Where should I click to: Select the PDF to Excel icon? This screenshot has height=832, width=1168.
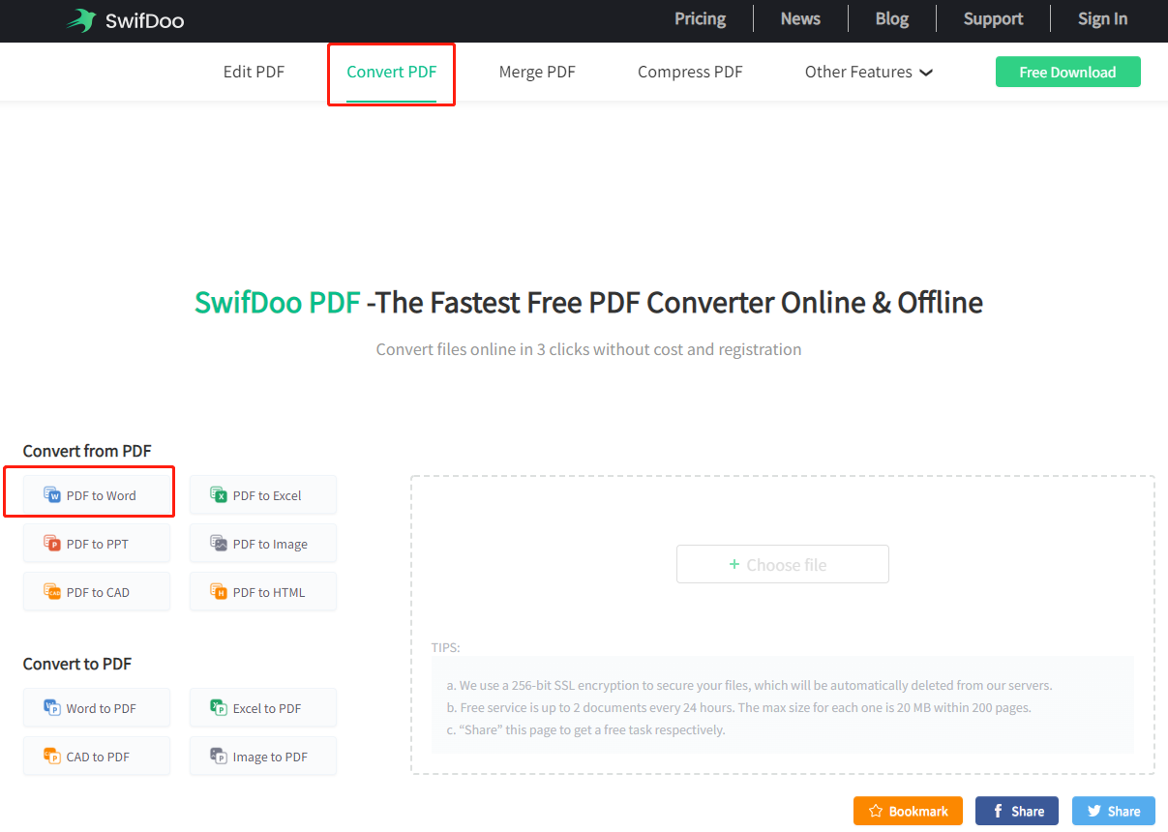tap(219, 495)
